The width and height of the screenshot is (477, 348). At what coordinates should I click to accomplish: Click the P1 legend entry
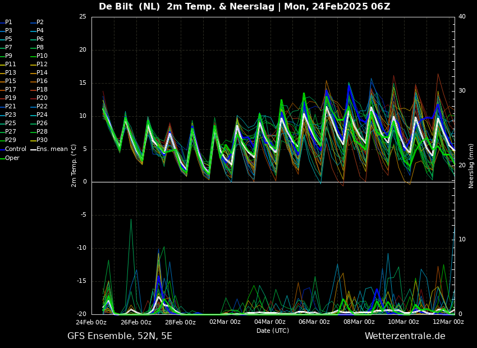click(x=6, y=22)
